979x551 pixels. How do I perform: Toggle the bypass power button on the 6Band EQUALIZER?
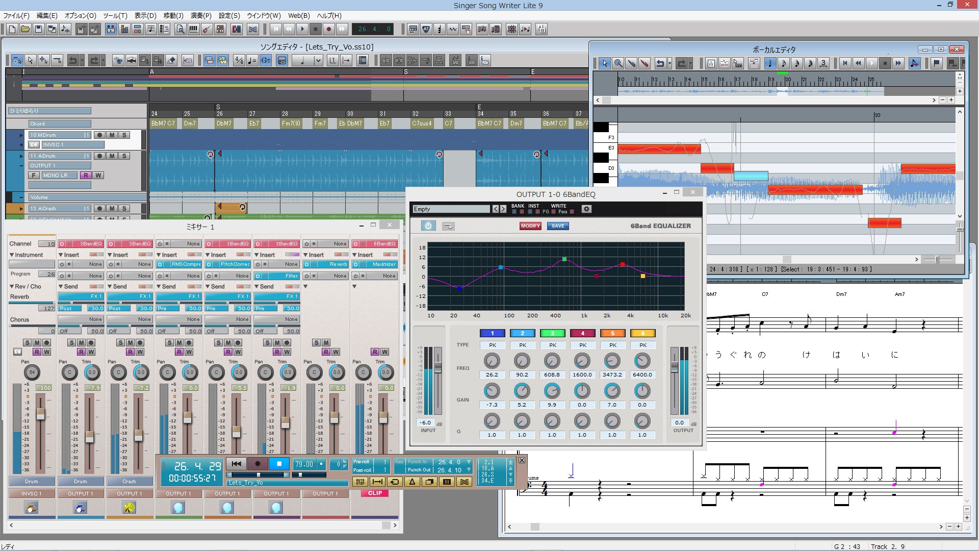click(428, 226)
